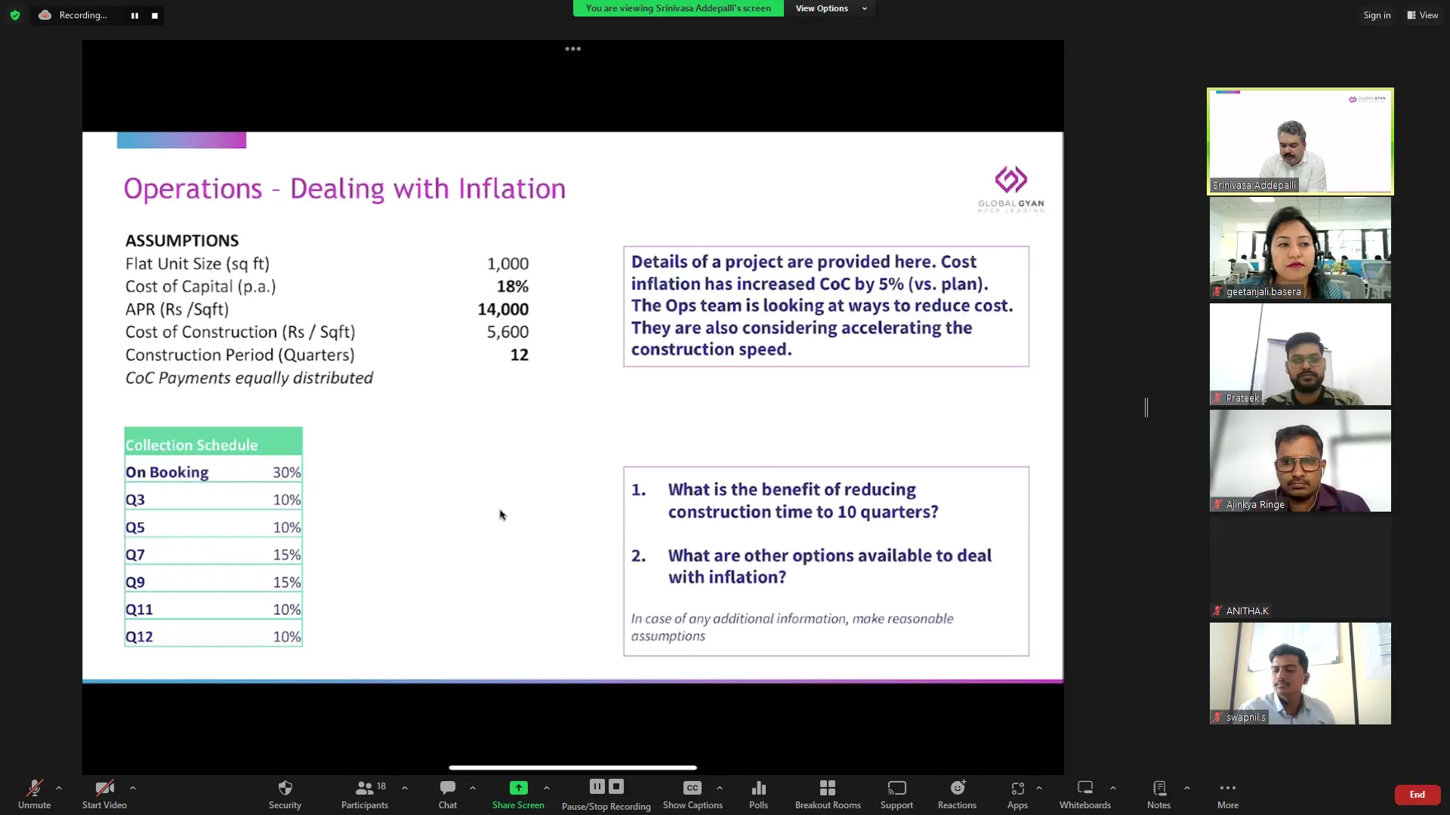Open Breakout Rooms
1450x815 pixels.
coord(828,789)
